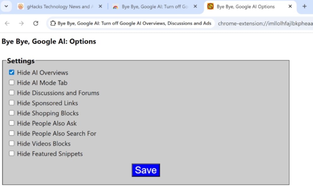313x187 pixels.
Task: Close the Bye Bye, Google AI Options tab
Action: [x=290, y=6]
